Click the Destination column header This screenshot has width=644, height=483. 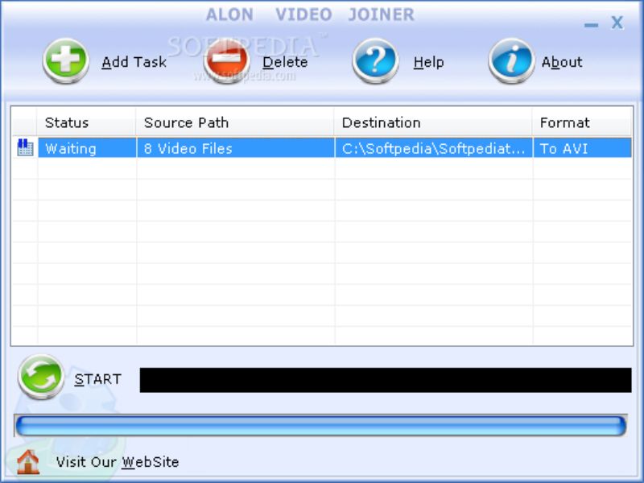tap(381, 122)
